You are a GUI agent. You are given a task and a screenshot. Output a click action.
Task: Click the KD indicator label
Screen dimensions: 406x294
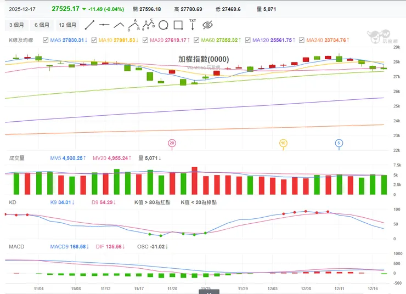pyautogui.click(x=13, y=202)
